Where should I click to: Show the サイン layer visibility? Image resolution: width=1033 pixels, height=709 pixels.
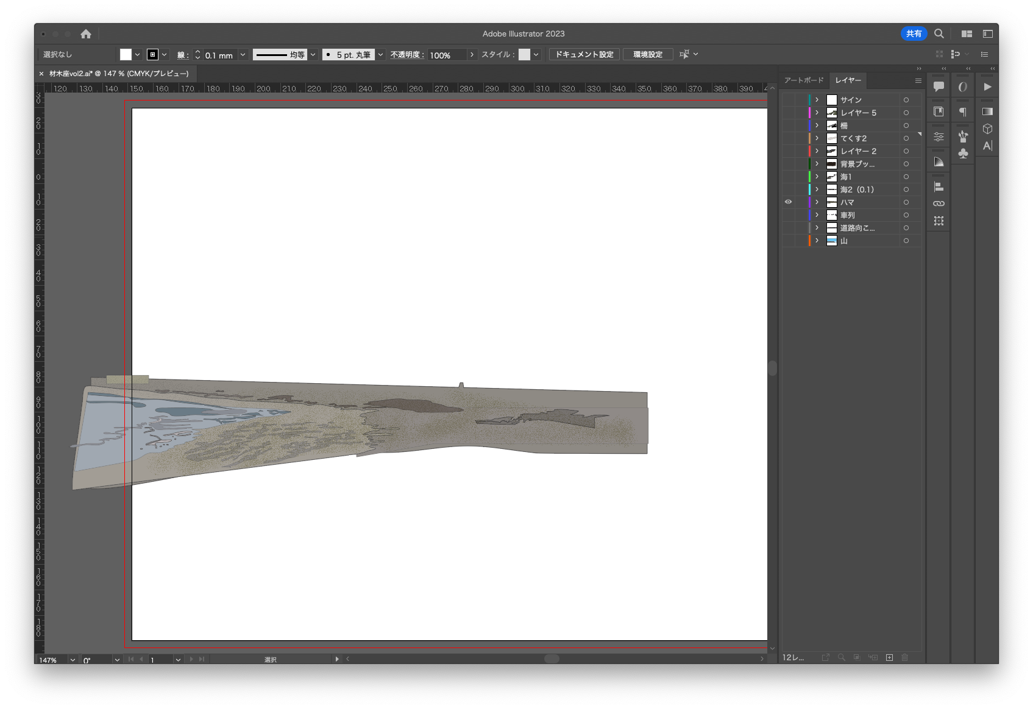(x=788, y=100)
